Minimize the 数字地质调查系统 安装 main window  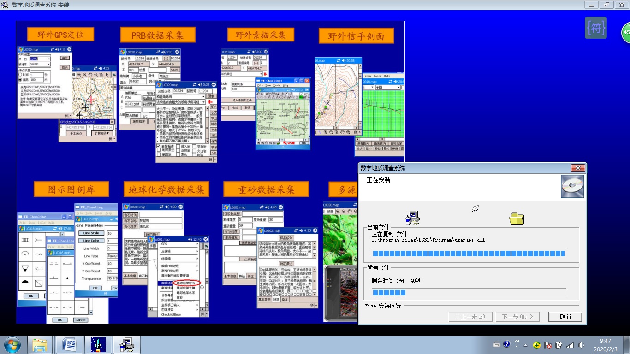point(592,5)
